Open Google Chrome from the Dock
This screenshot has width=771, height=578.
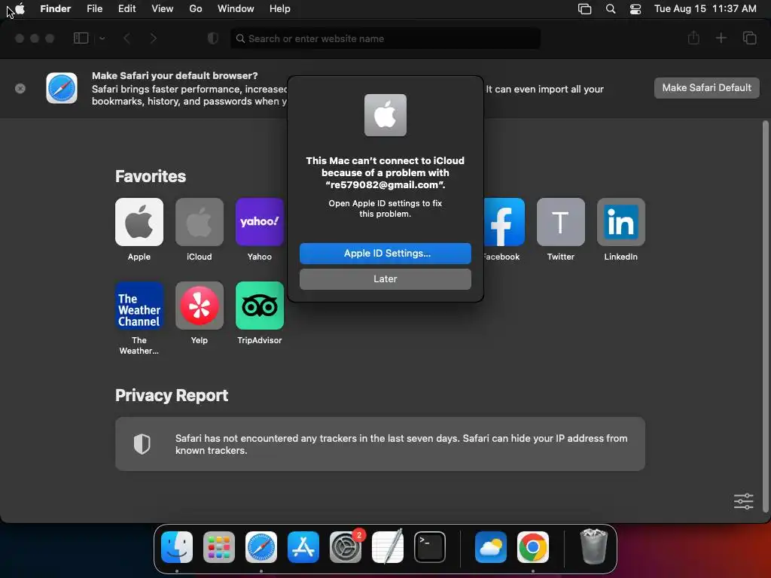pyautogui.click(x=533, y=547)
